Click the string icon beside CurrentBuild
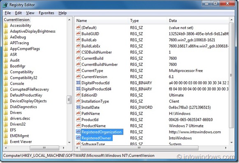The image size is (239, 163). point(78,58)
